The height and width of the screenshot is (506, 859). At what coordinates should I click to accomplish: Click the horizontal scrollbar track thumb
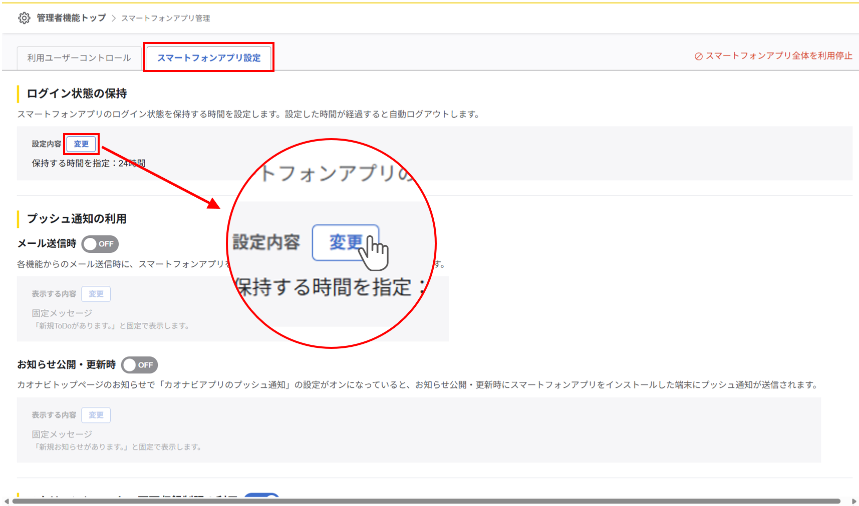click(x=426, y=501)
